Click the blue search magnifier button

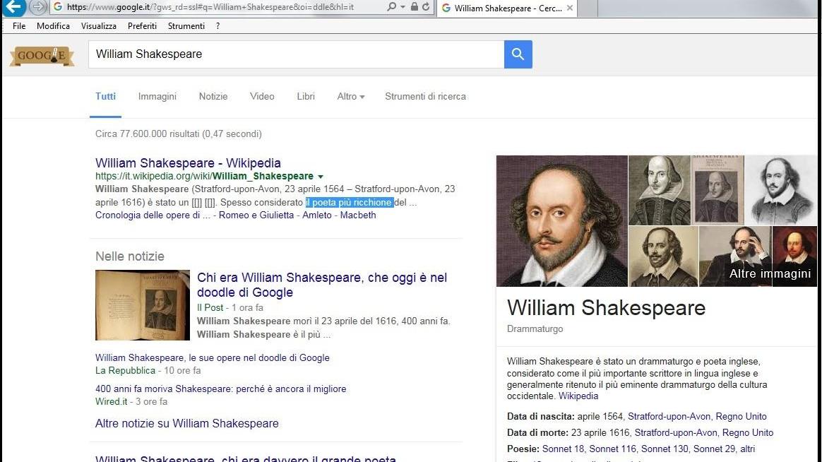click(518, 54)
